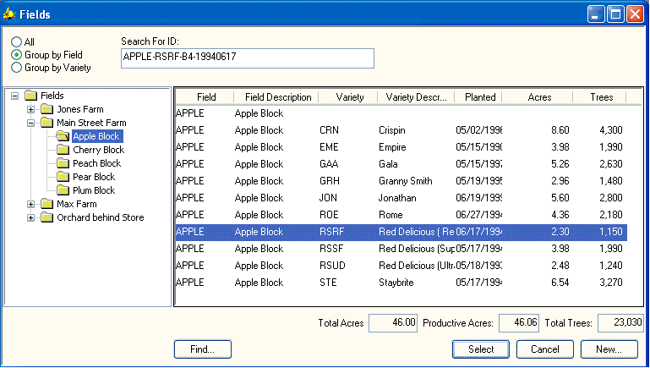Sort by the Acres column header
The width and height of the screenshot is (650, 368).
click(538, 97)
